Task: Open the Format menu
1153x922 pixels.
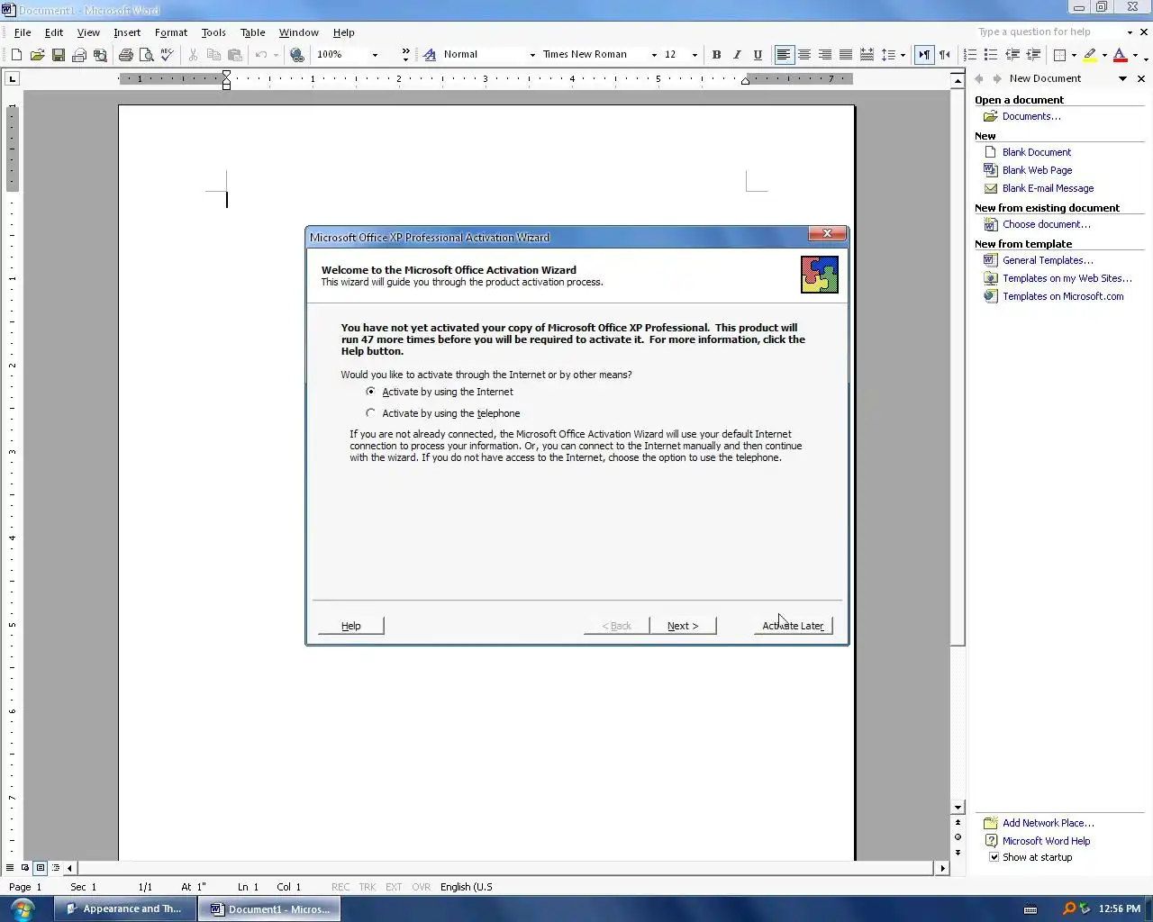Action: (171, 32)
